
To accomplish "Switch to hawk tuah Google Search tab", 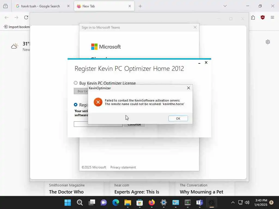I will coord(41,6).
